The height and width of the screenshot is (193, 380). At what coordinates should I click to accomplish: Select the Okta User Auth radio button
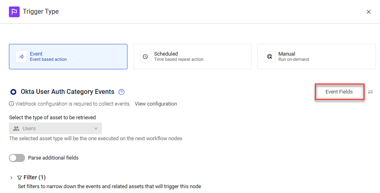13,92
